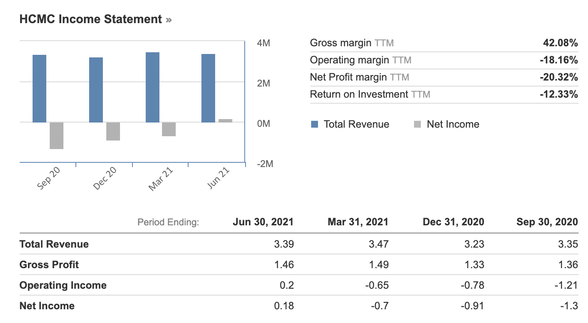The width and height of the screenshot is (588, 323).
Task: Click Total Revenue value 3.23
Action: [x=474, y=244]
